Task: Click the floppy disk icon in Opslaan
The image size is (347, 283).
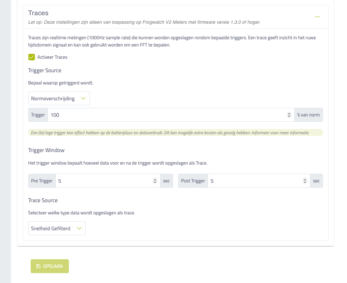Action: coord(38,266)
